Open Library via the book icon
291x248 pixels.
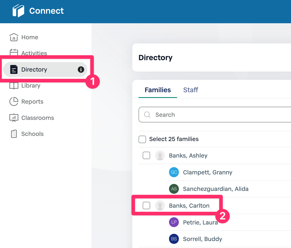pos(14,86)
